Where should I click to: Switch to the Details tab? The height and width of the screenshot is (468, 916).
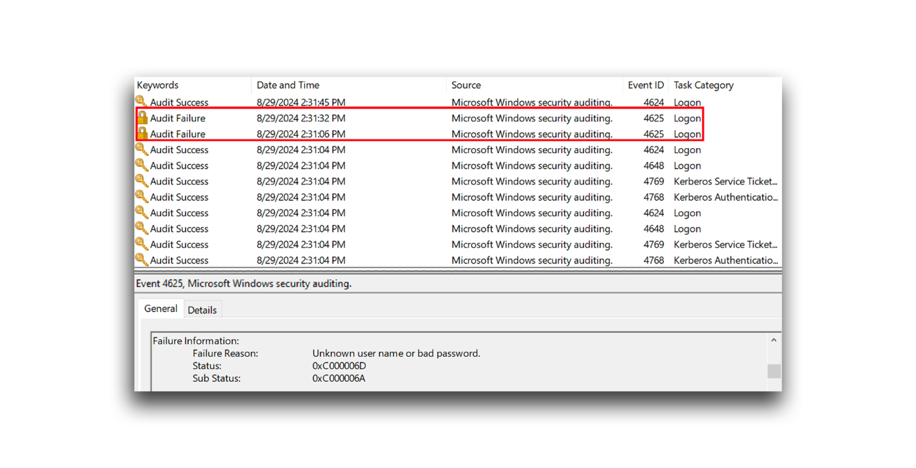pyautogui.click(x=203, y=309)
